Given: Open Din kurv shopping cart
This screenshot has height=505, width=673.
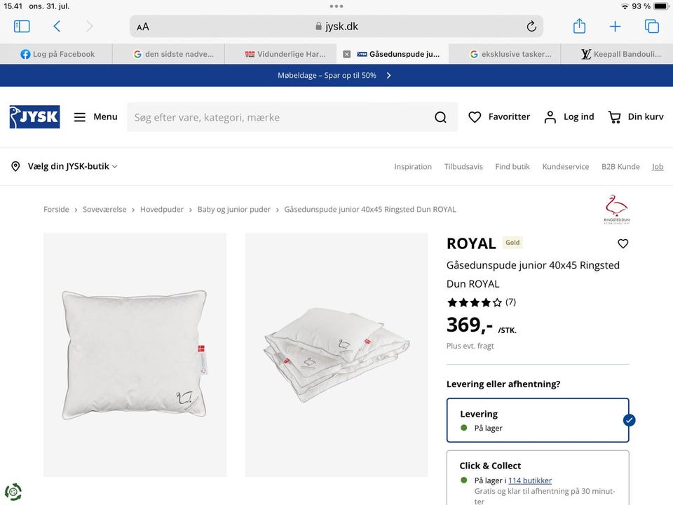Looking at the screenshot, I should [x=635, y=117].
